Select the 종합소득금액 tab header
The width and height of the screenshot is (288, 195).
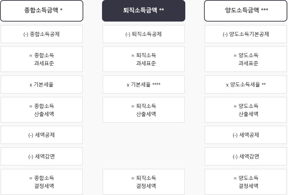[x=42, y=11]
